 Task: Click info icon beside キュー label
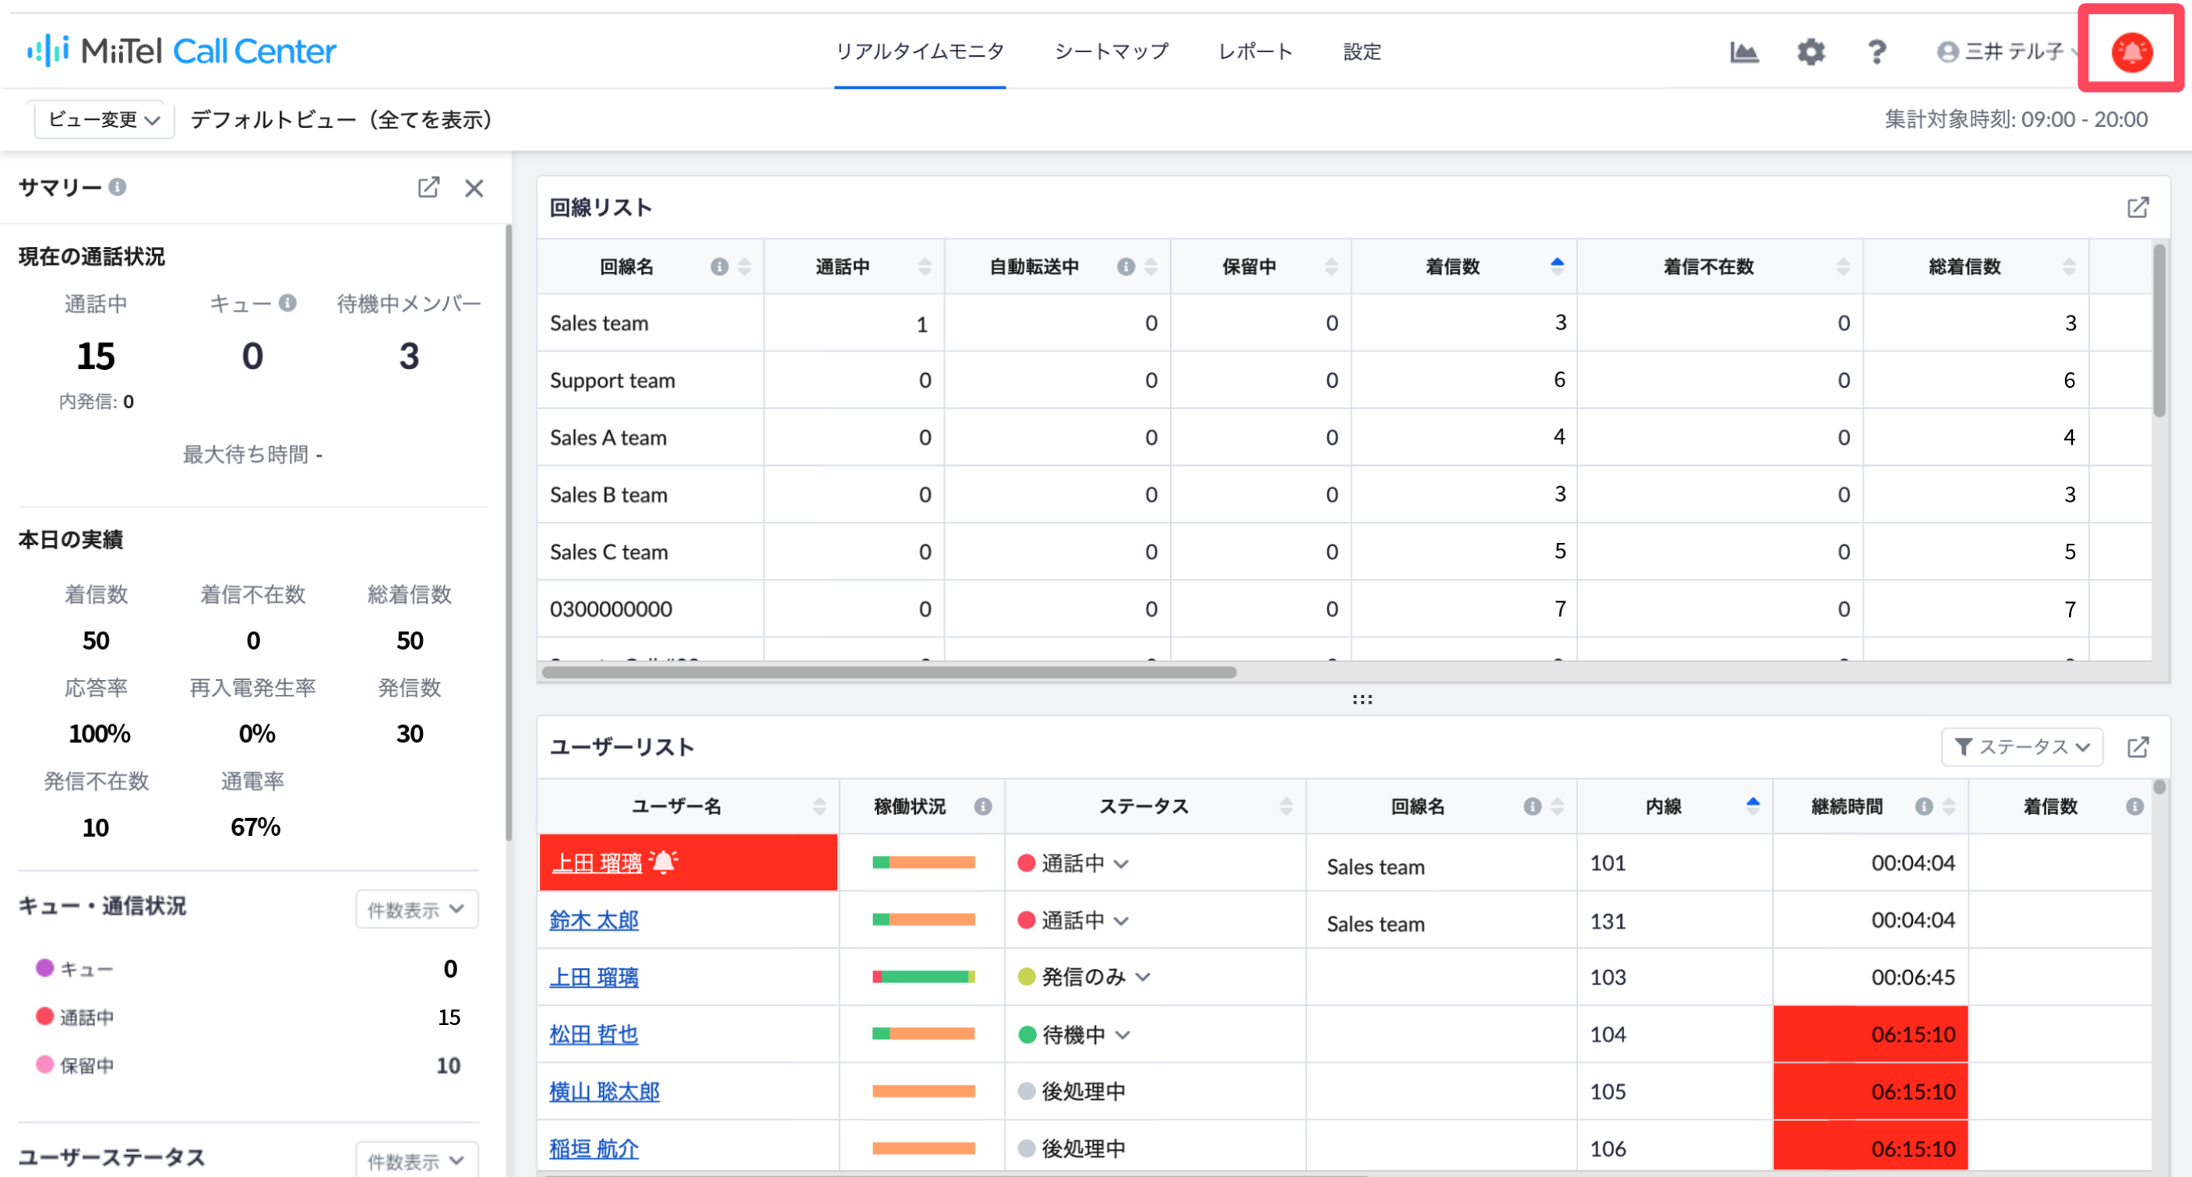click(287, 303)
